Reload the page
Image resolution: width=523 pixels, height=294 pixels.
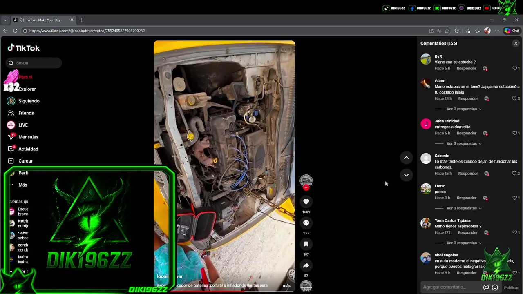tap(15, 31)
